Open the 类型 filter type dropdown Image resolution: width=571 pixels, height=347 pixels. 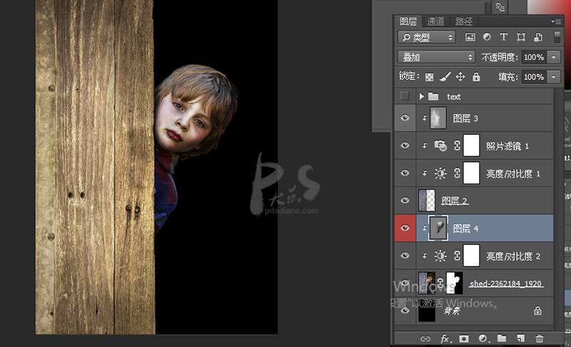pyautogui.click(x=427, y=37)
